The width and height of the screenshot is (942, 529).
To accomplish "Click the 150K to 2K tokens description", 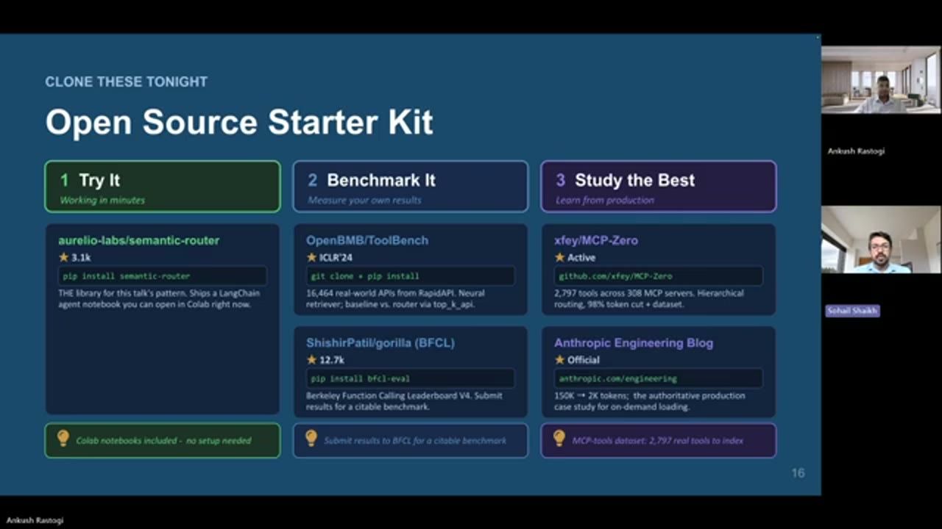I will point(650,400).
